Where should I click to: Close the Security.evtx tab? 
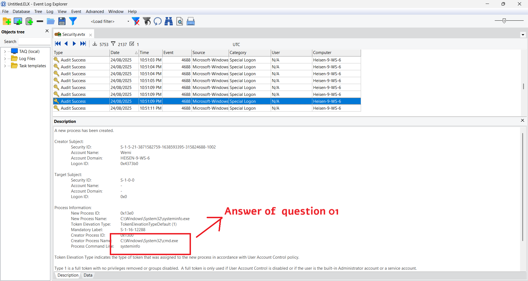pyautogui.click(x=91, y=35)
